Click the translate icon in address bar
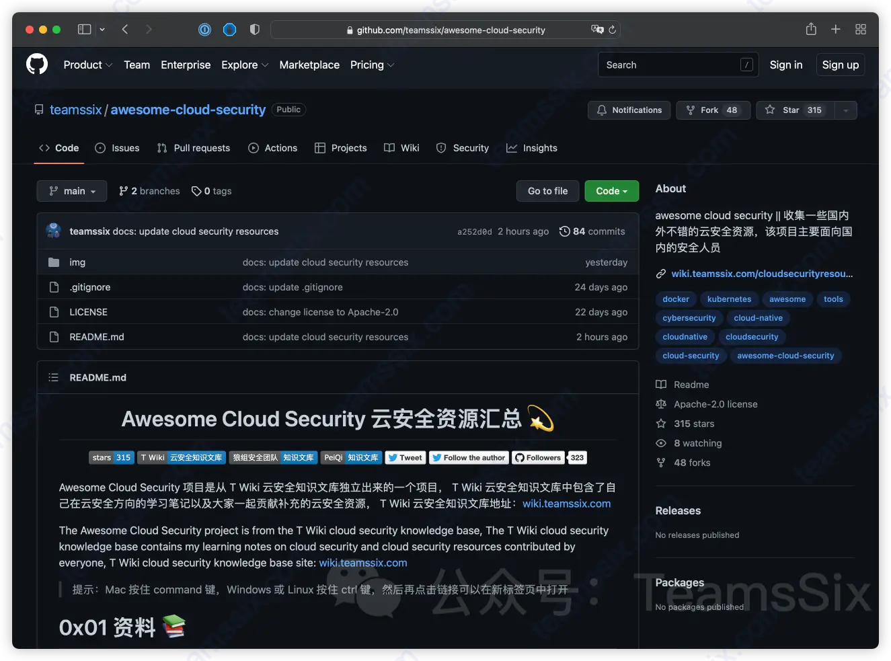Viewport: 891px width, 661px height. pyautogui.click(x=596, y=30)
